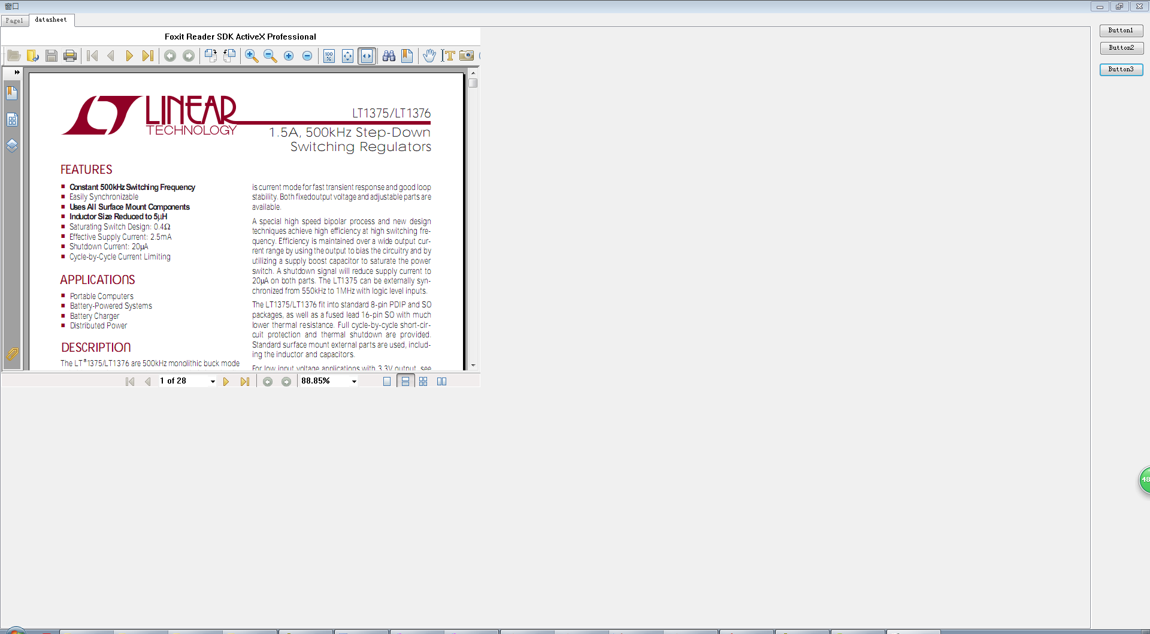Switch to single page layout
1150x634 pixels.
(x=387, y=381)
